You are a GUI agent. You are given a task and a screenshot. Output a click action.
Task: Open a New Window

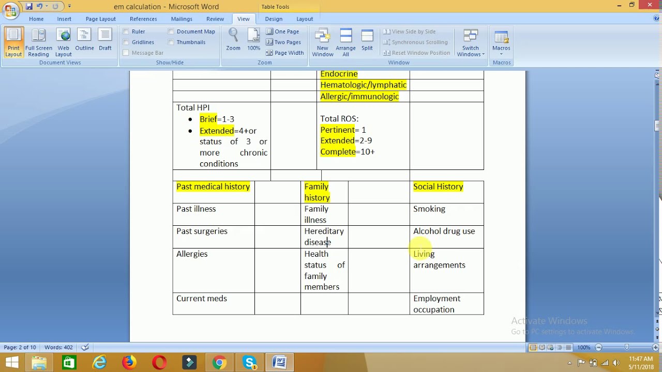[323, 43]
